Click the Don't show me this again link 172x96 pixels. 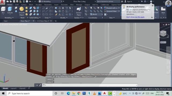135,17
